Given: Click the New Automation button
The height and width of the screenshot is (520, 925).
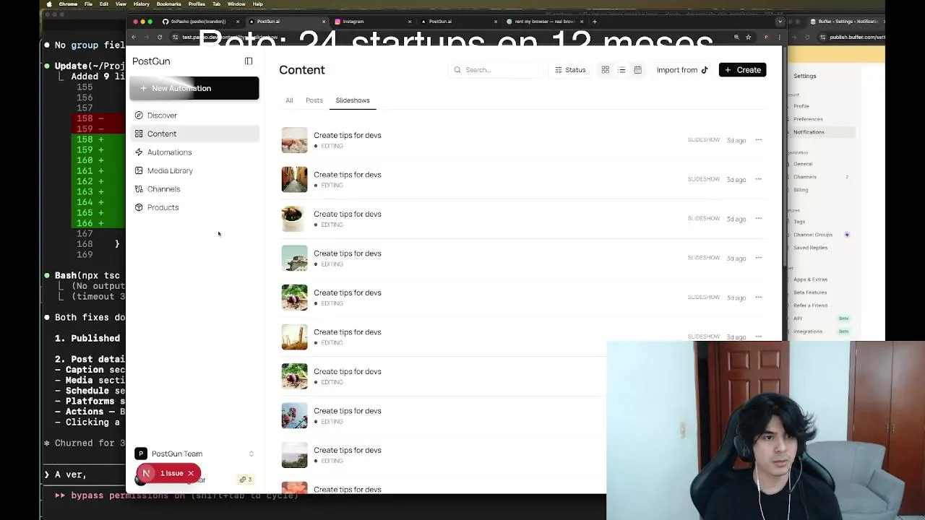Looking at the screenshot, I should click(x=194, y=88).
